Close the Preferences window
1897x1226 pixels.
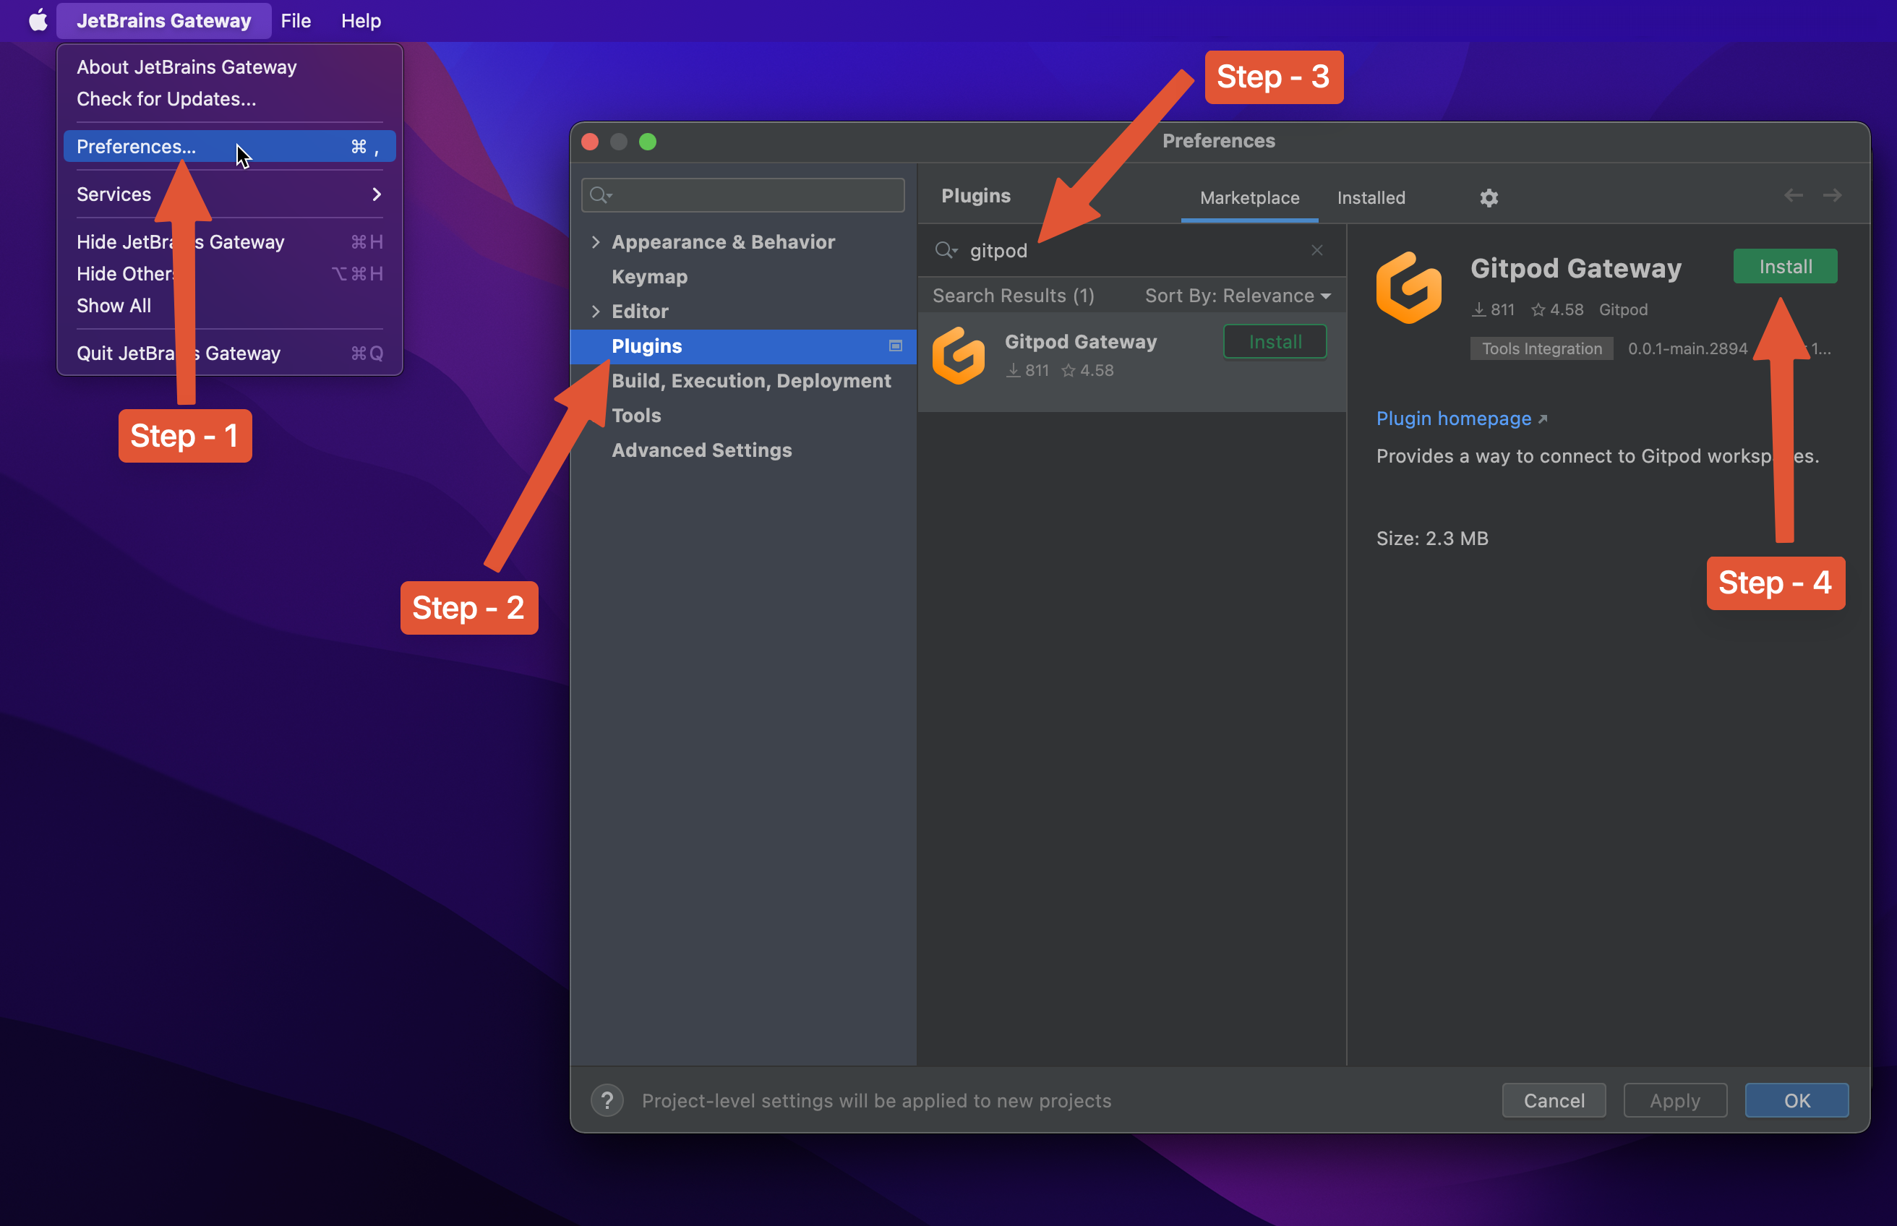point(590,142)
